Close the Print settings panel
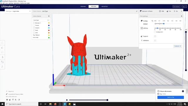Screen dimensions: 188x106 point(182,16)
